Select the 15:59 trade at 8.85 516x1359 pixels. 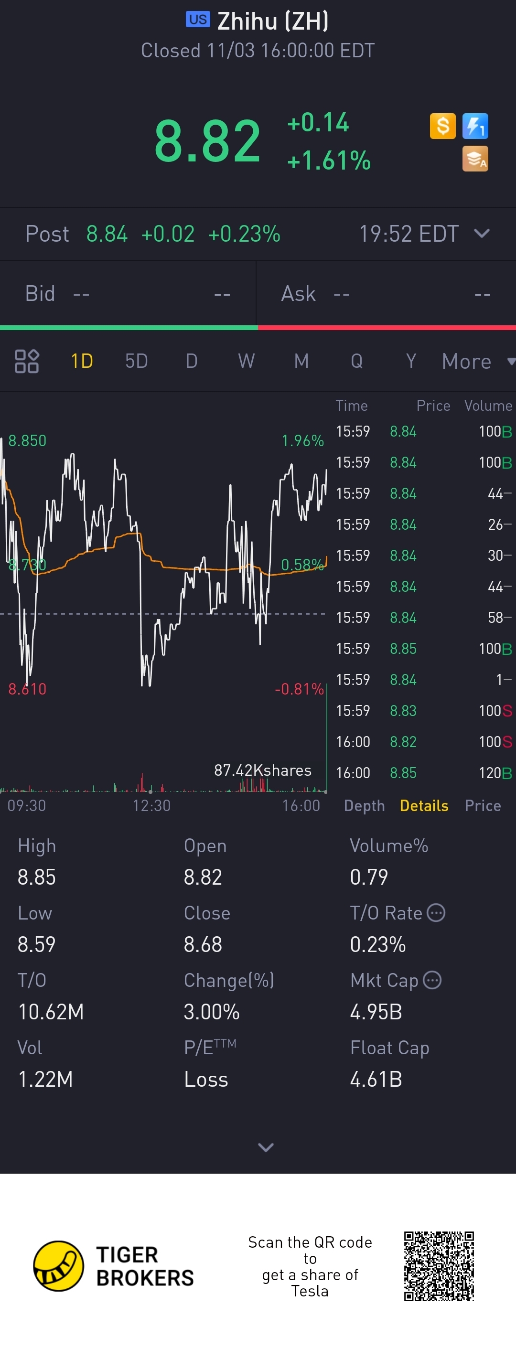[424, 648]
